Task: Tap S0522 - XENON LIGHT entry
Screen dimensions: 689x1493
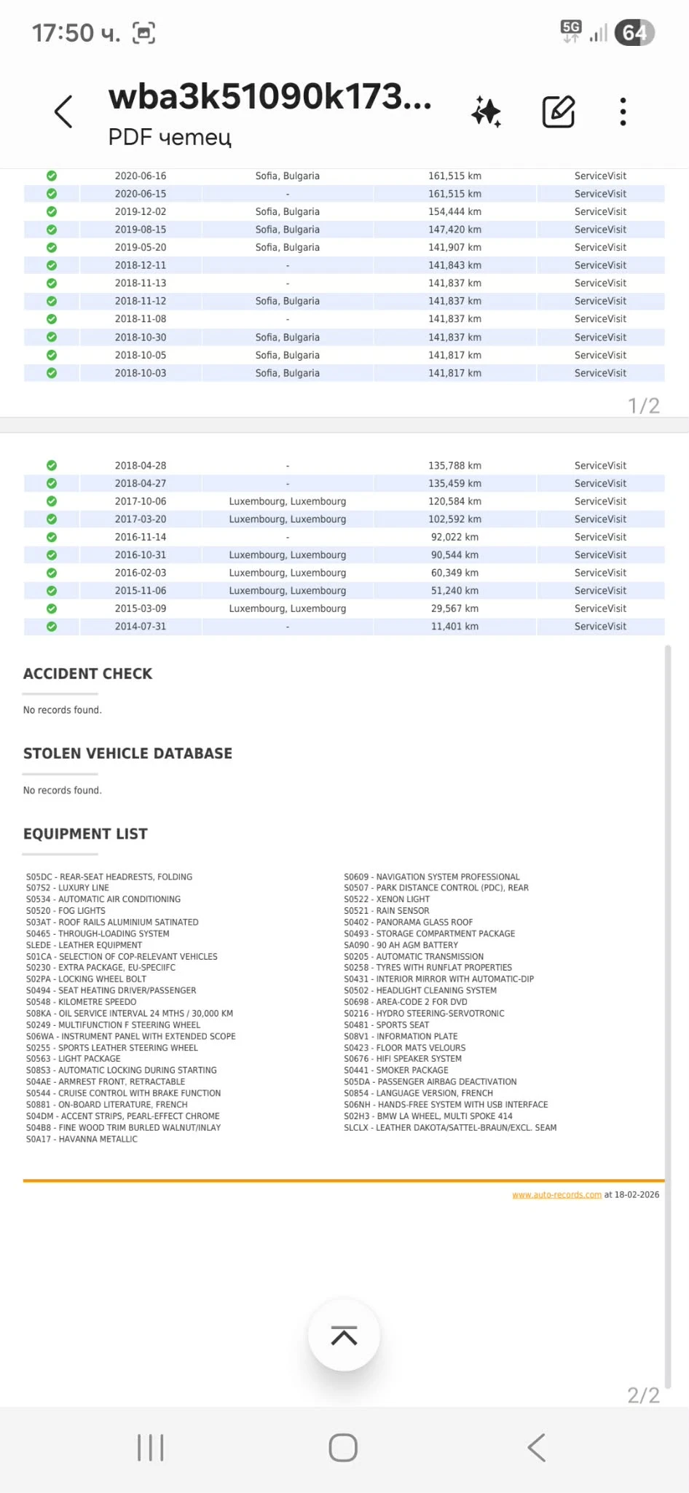Action: (x=387, y=899)
